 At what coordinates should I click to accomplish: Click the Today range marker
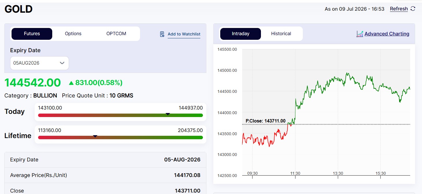(x=168, y=114)
